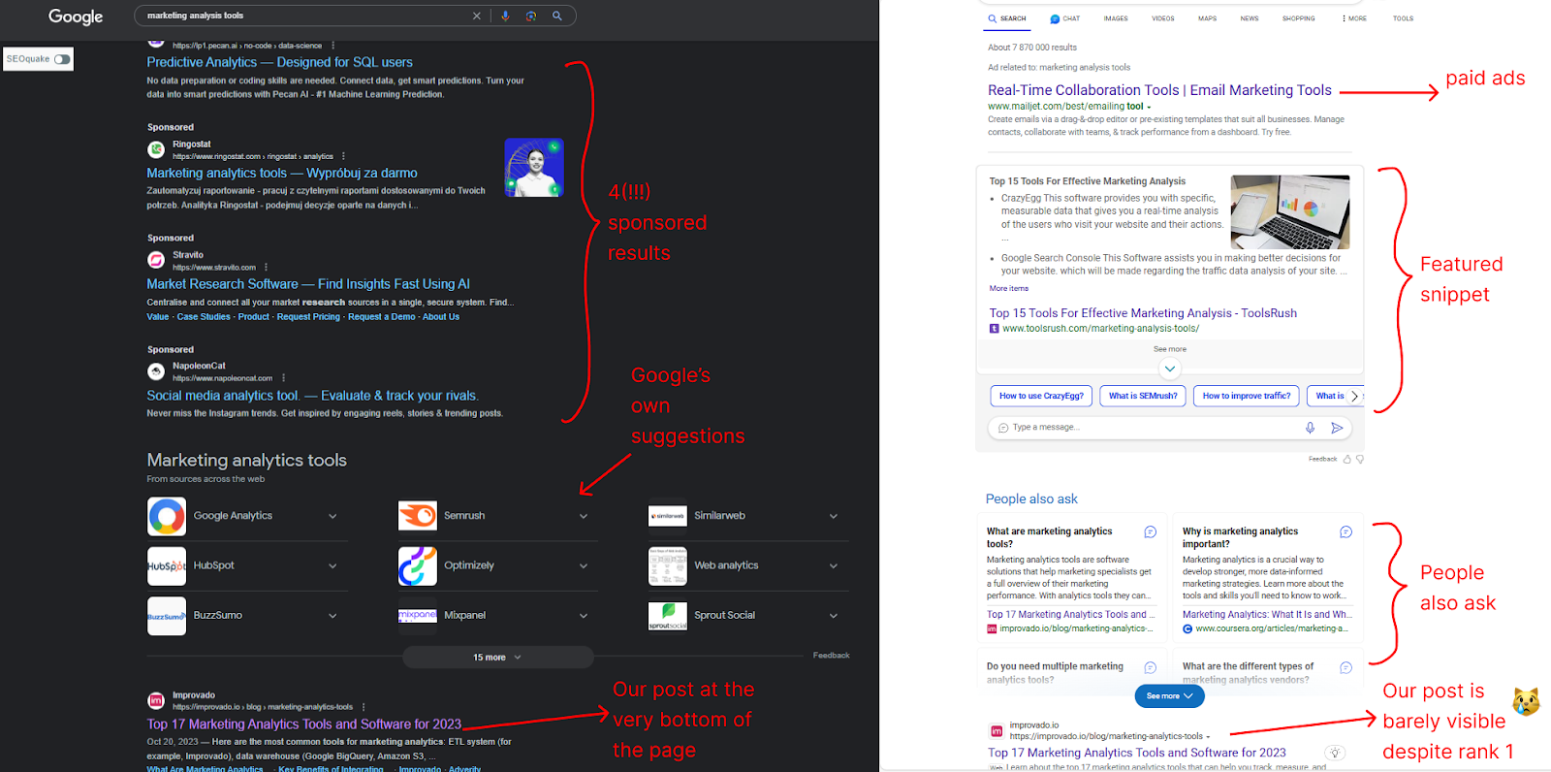This screenshot has width=1551, height=772.
Task: Click Bing chat microphone icon
Action: pos(1310,428)
